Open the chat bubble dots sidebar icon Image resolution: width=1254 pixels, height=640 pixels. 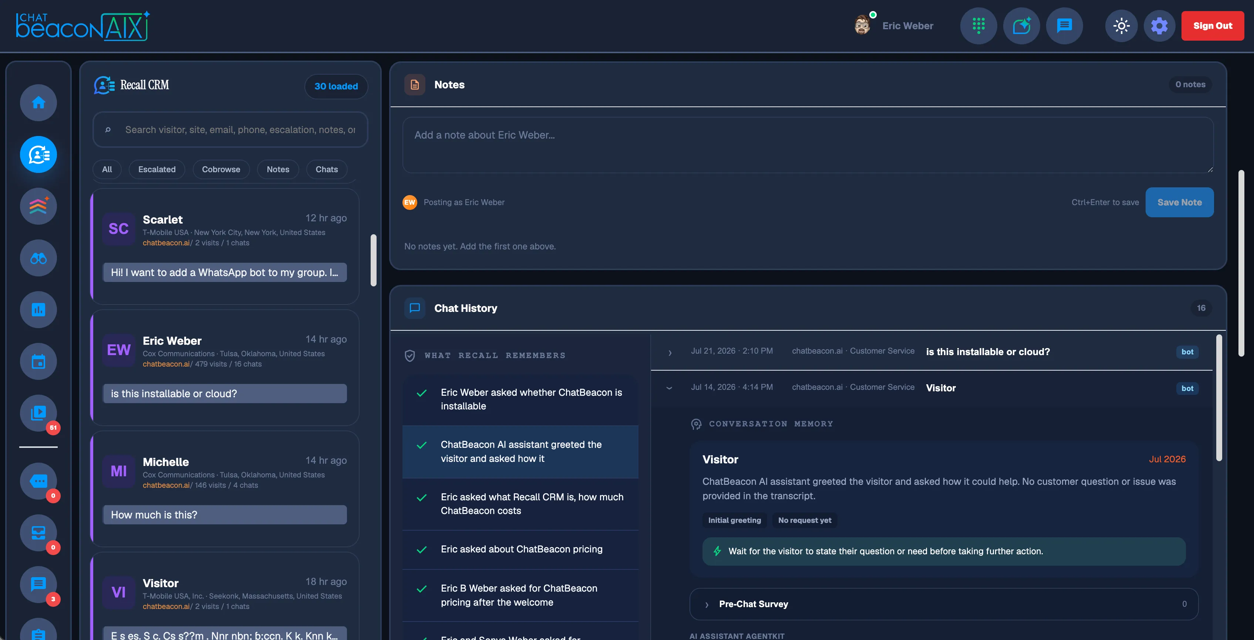pyautogui.click(x=38, y=481)
